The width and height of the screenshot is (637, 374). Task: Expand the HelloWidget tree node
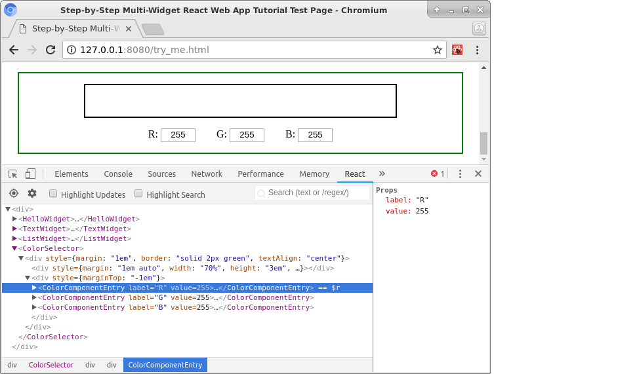[x=14, y=219]
